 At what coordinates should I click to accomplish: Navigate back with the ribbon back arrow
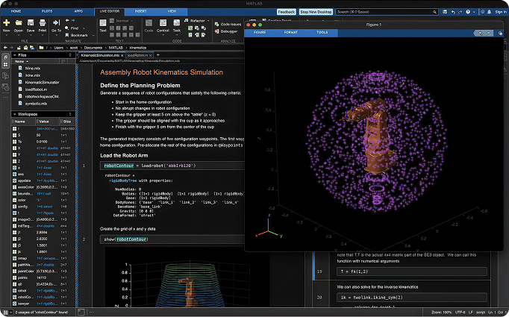tap(67, 20)
